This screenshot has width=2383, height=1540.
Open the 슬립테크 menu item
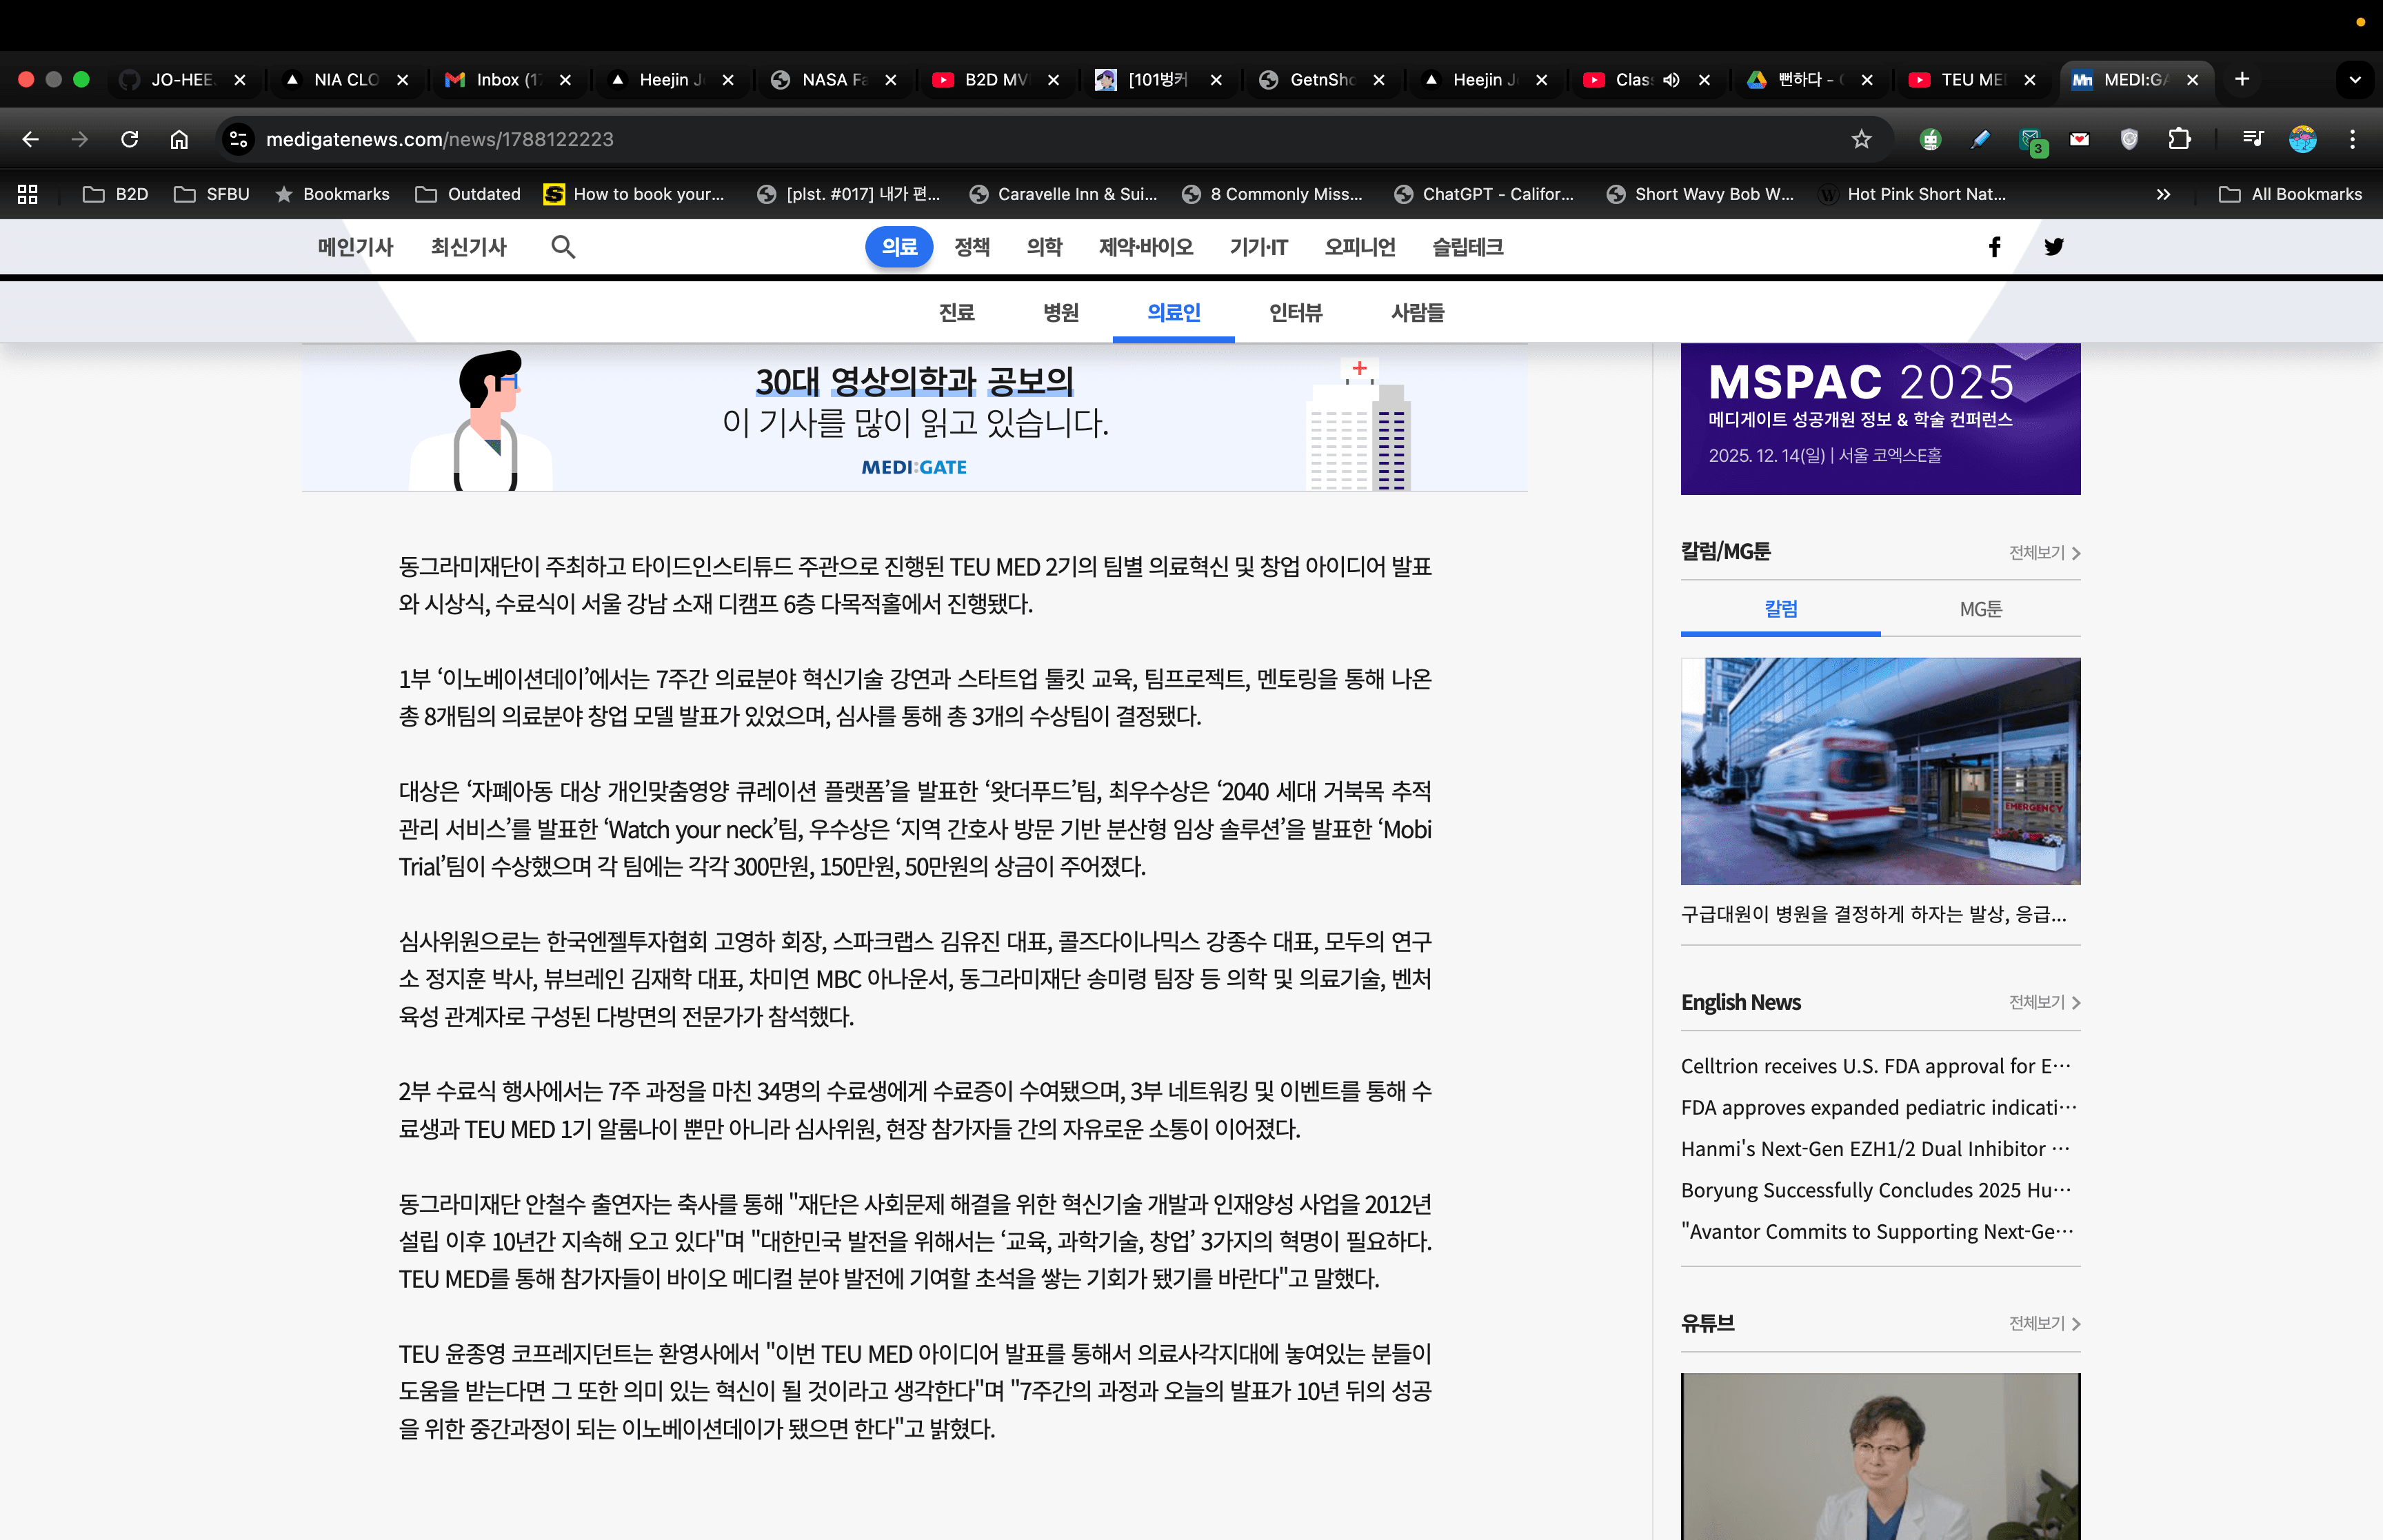[x=1467, y=247]
